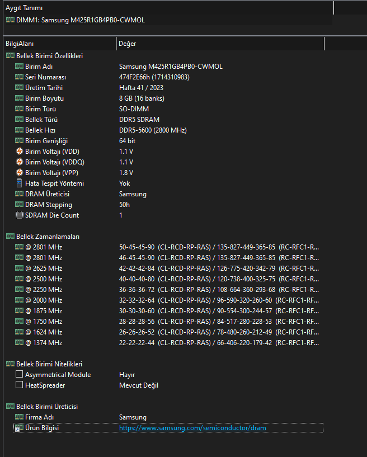This screenshot has width=367, height=457.
Task: Click the memory icon beside DRAM Üreticisi
Action: 19,194
